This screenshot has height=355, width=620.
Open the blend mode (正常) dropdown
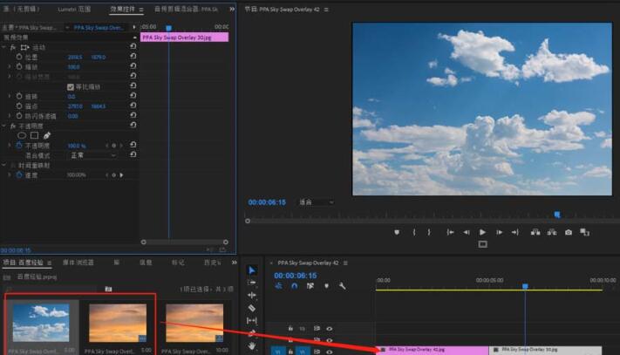click(x=92, y=155)
